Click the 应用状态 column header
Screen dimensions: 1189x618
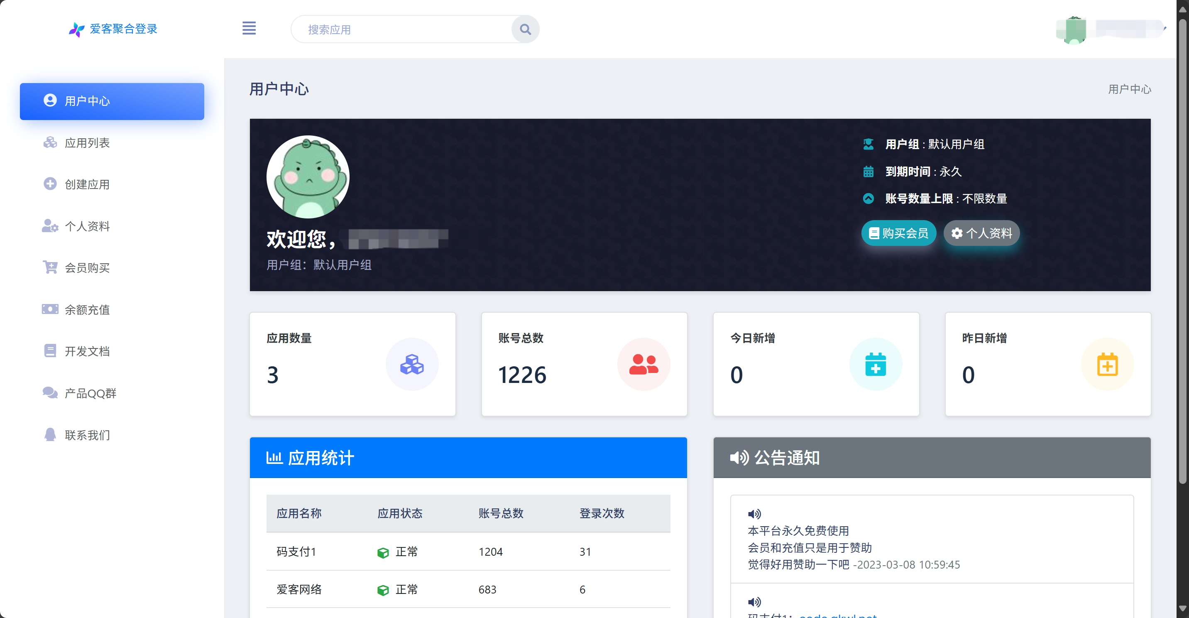point(400,514)
